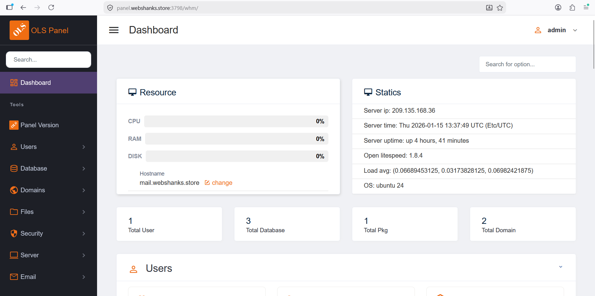Click the Email envelope icon in sidebar

click(x=14, y=277)
